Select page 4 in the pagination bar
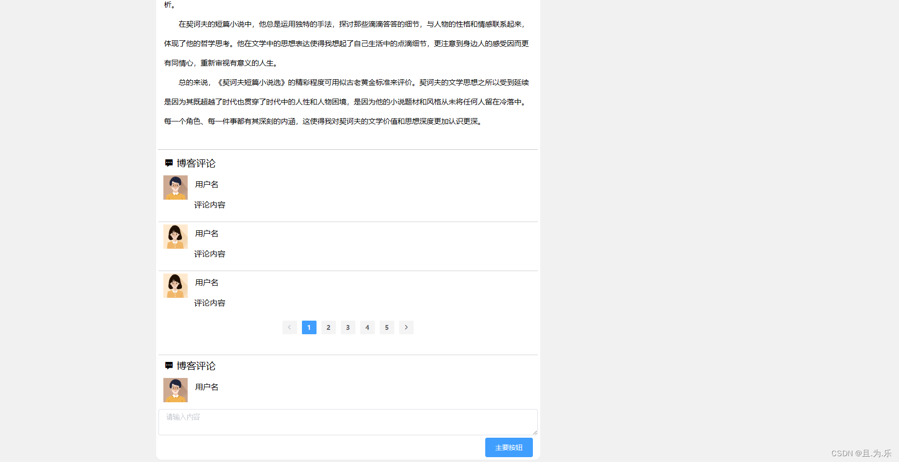 tap(367, 327)
